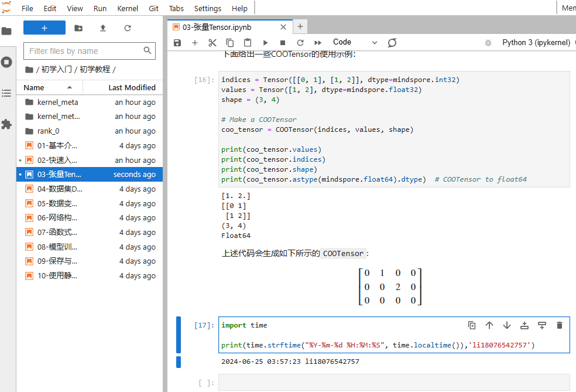576x392 pixels.
Task: Run the selected cell with play button
Action: pos(265,43)
